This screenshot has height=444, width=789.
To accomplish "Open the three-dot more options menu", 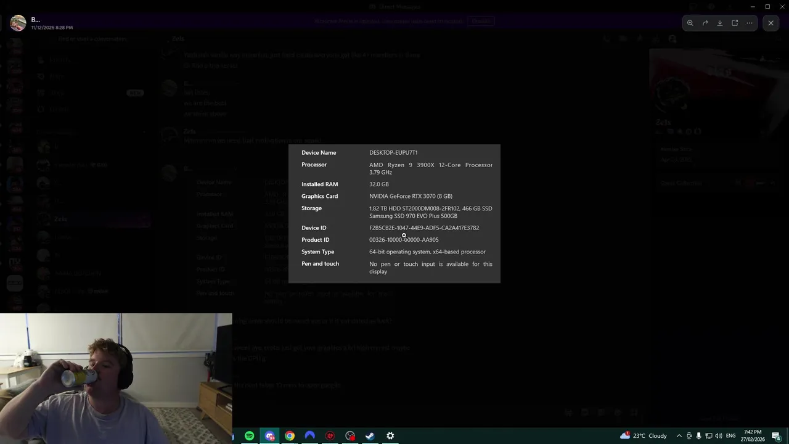I will tap(750, 23).
